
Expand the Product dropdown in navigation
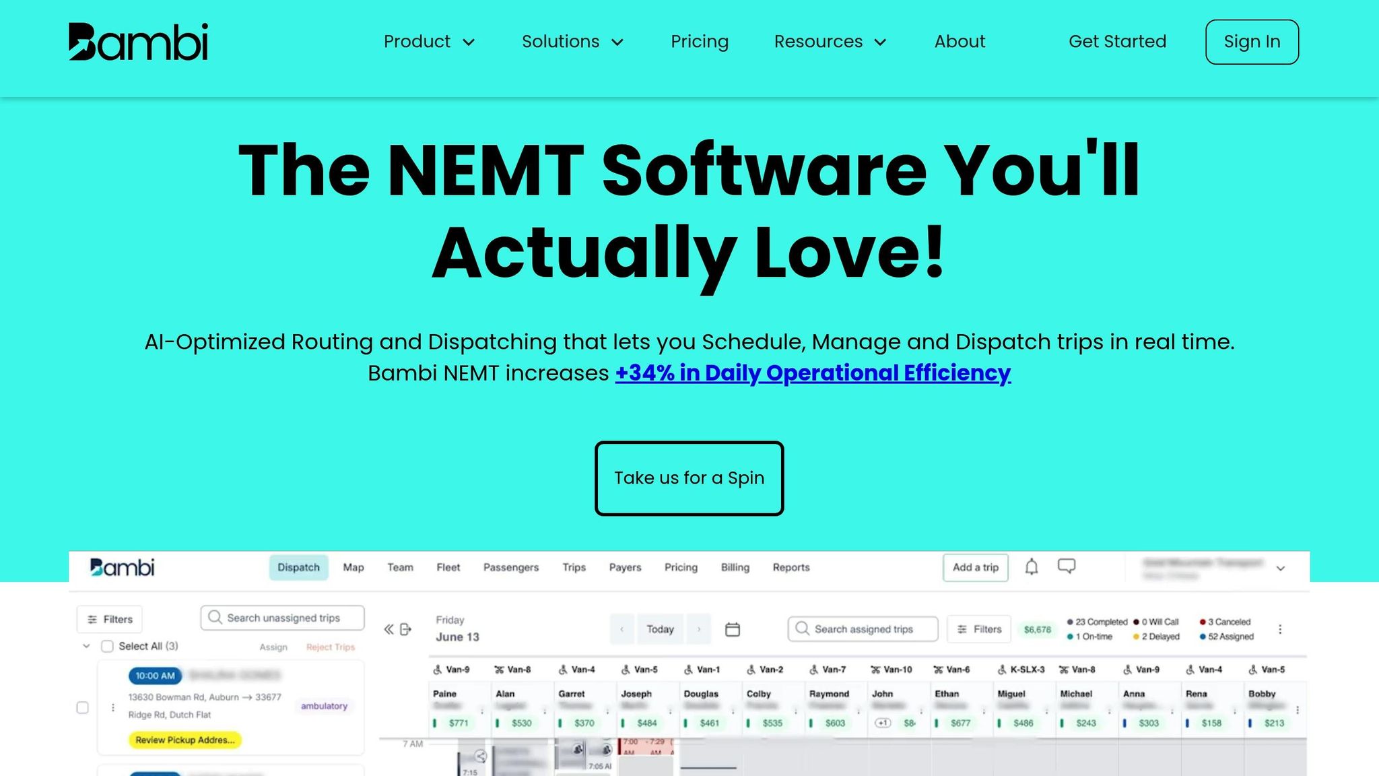429,42
